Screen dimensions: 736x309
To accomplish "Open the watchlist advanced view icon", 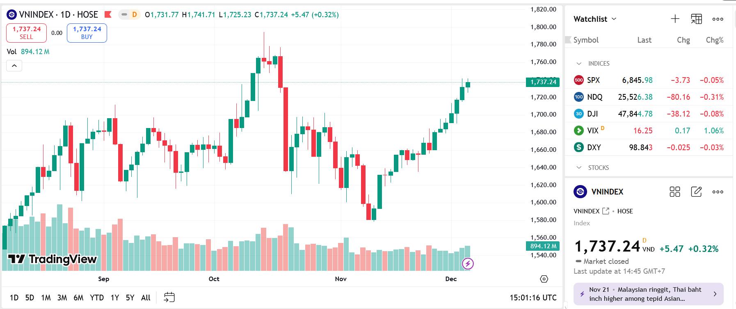I will pyautogui.click(x=696, y=19).
